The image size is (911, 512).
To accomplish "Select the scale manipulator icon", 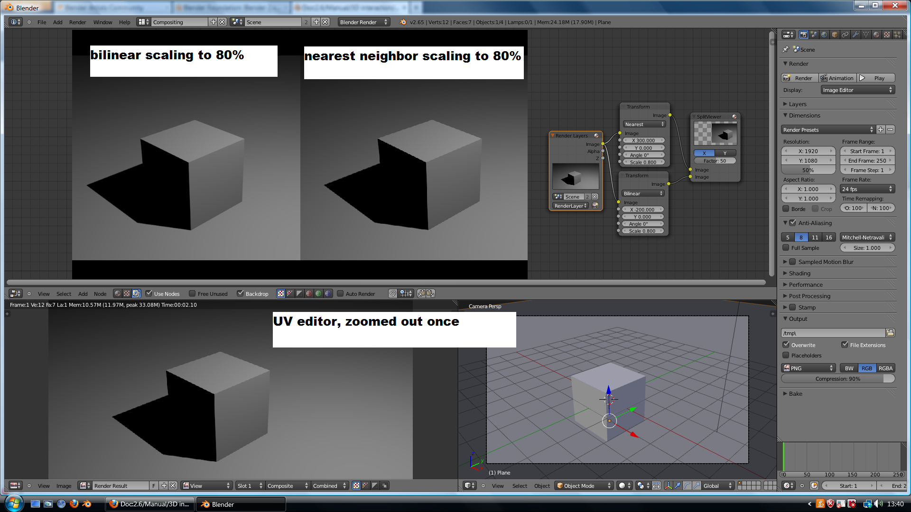I will tap(697, 485).
